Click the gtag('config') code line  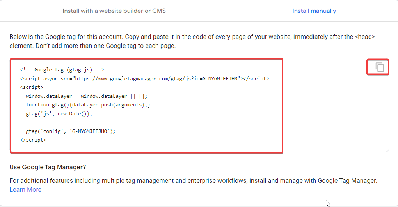coord(71,131)
